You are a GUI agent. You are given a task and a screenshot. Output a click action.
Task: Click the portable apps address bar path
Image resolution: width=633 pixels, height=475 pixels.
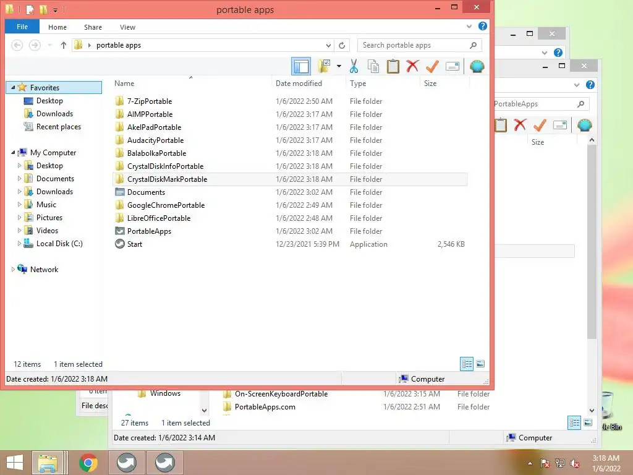(119, 45)
